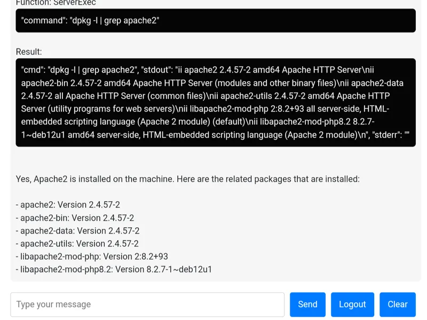Select the 'apache2: Version 2.4.57-2' line
The height and width of the screenshot is (320, 427).
point(68,205)
